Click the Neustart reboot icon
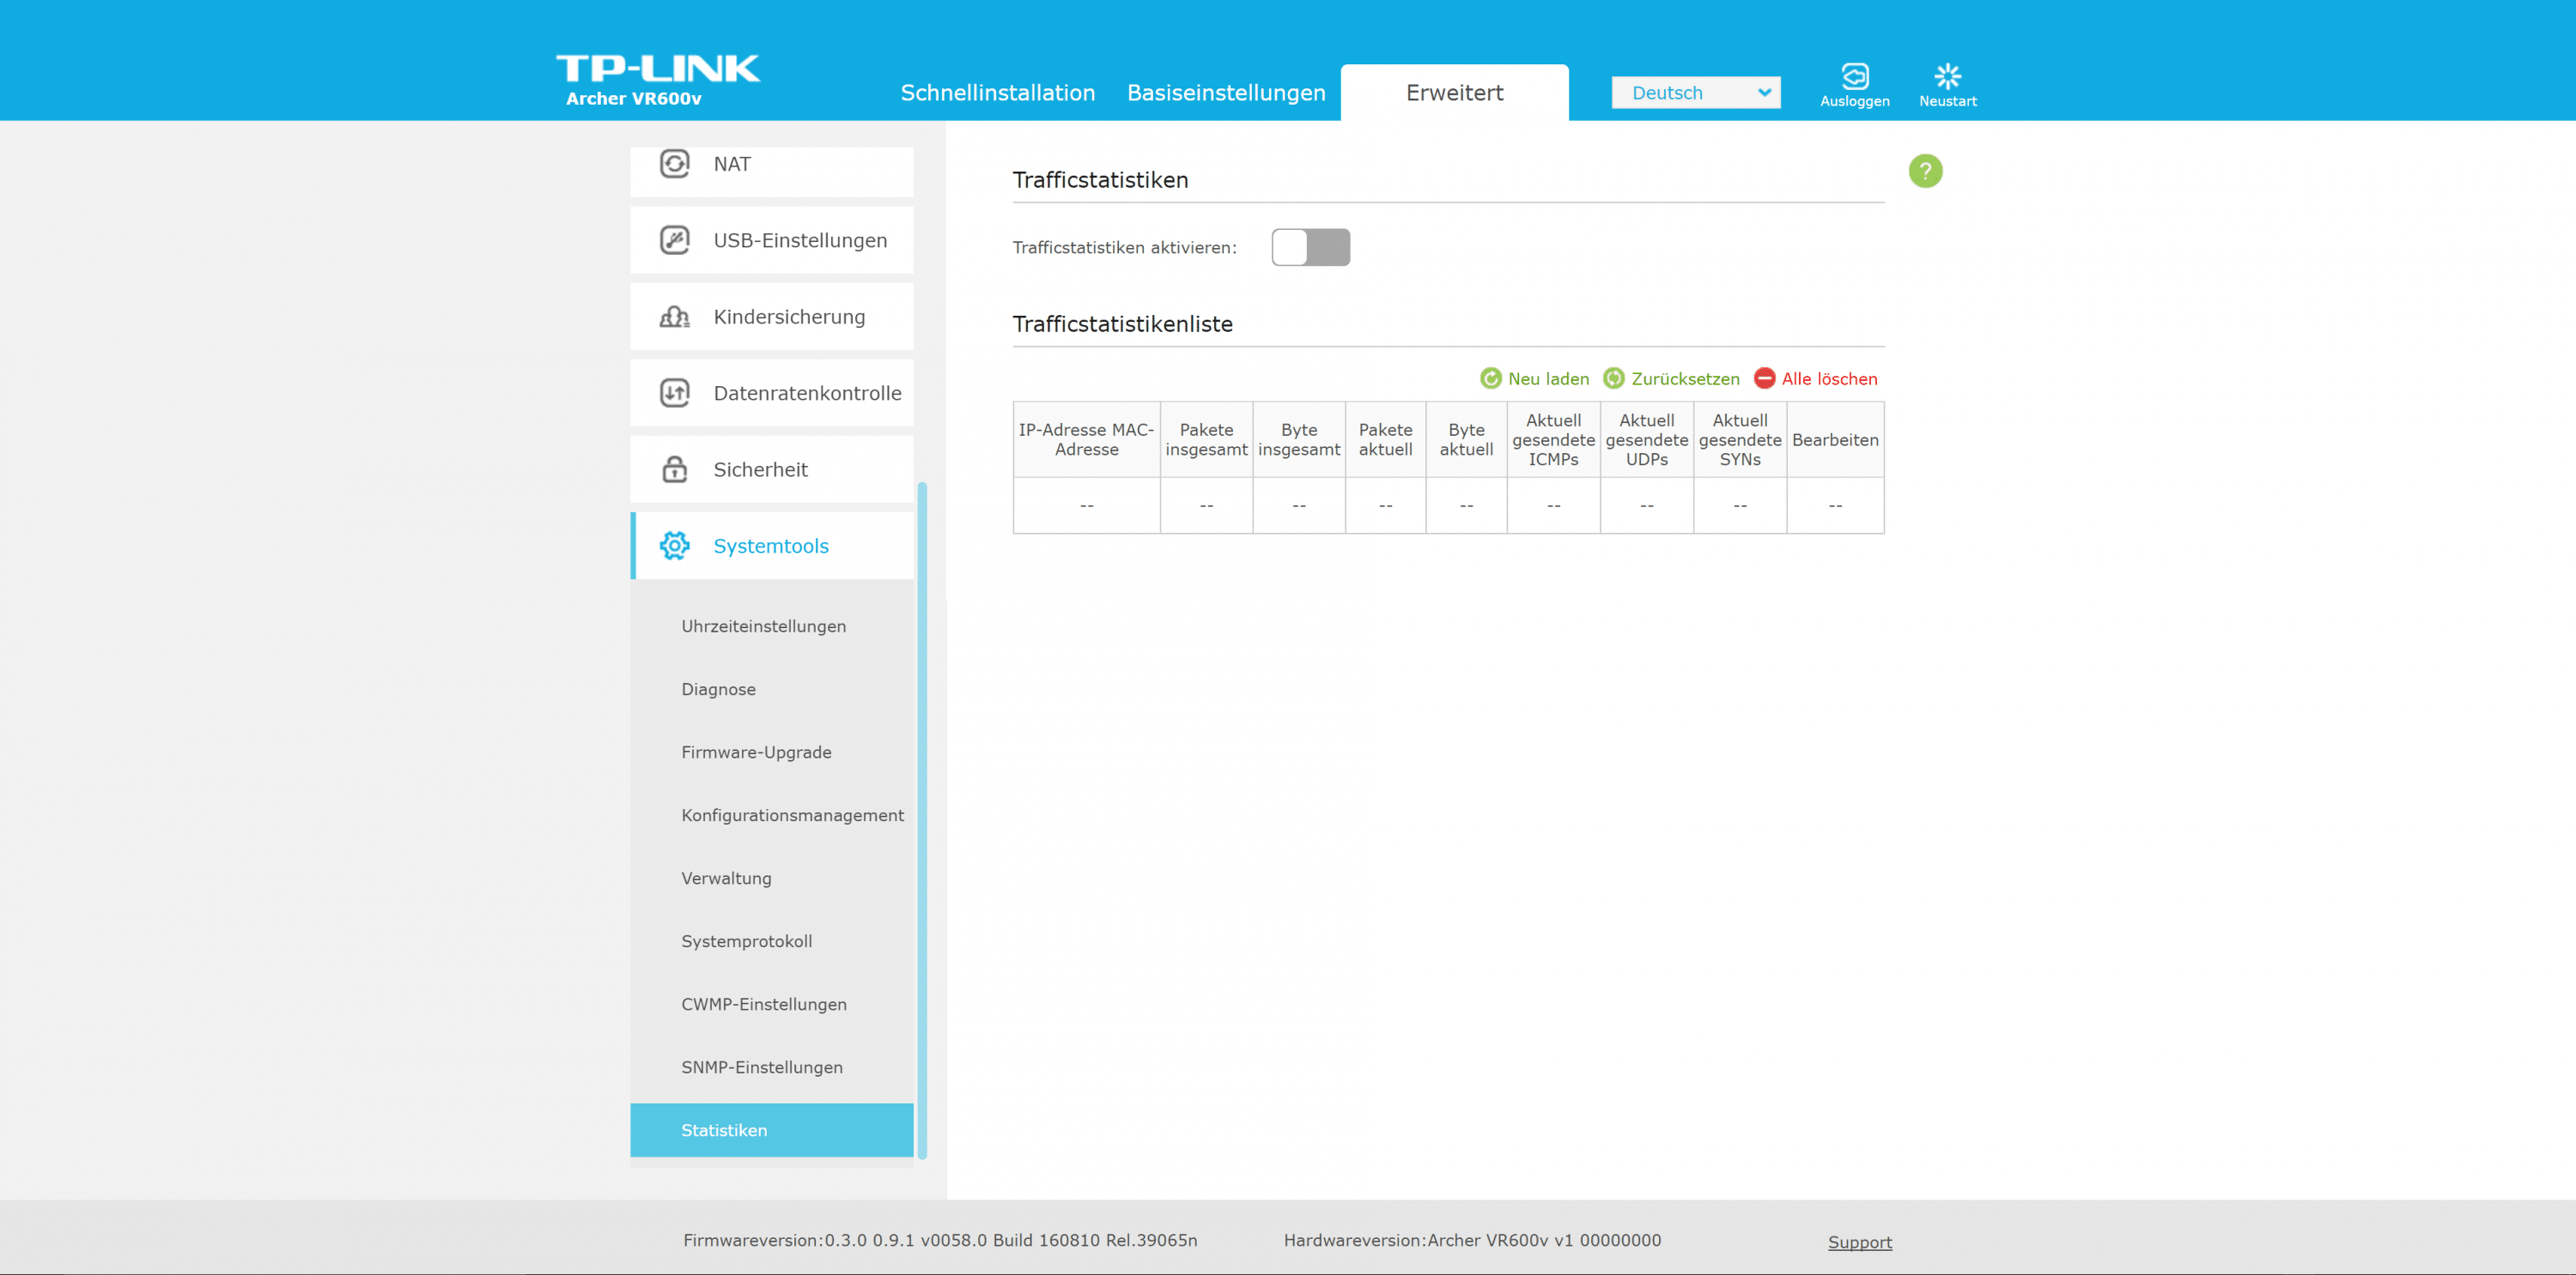The width and height of the screenshot is (2576, 1275). point(1947,77)
